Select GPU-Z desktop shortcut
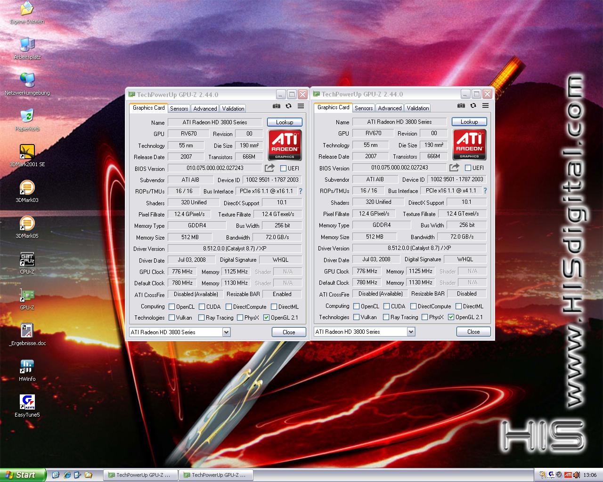The width and height of the screenshot is (603, 482). point(27,295)
